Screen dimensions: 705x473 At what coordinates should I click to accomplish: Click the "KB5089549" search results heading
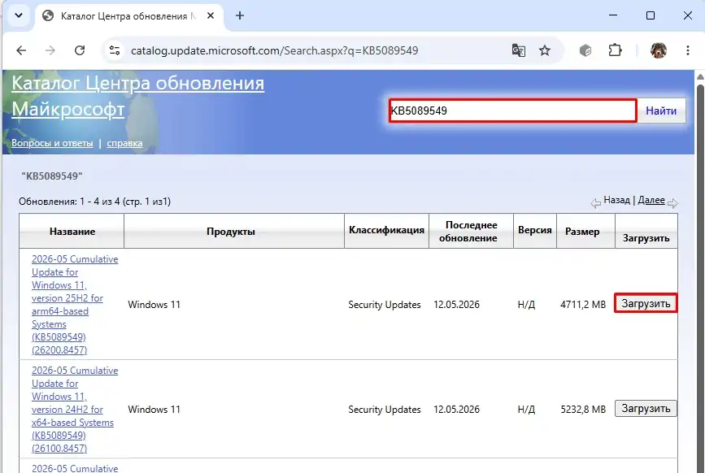(52, 176)
